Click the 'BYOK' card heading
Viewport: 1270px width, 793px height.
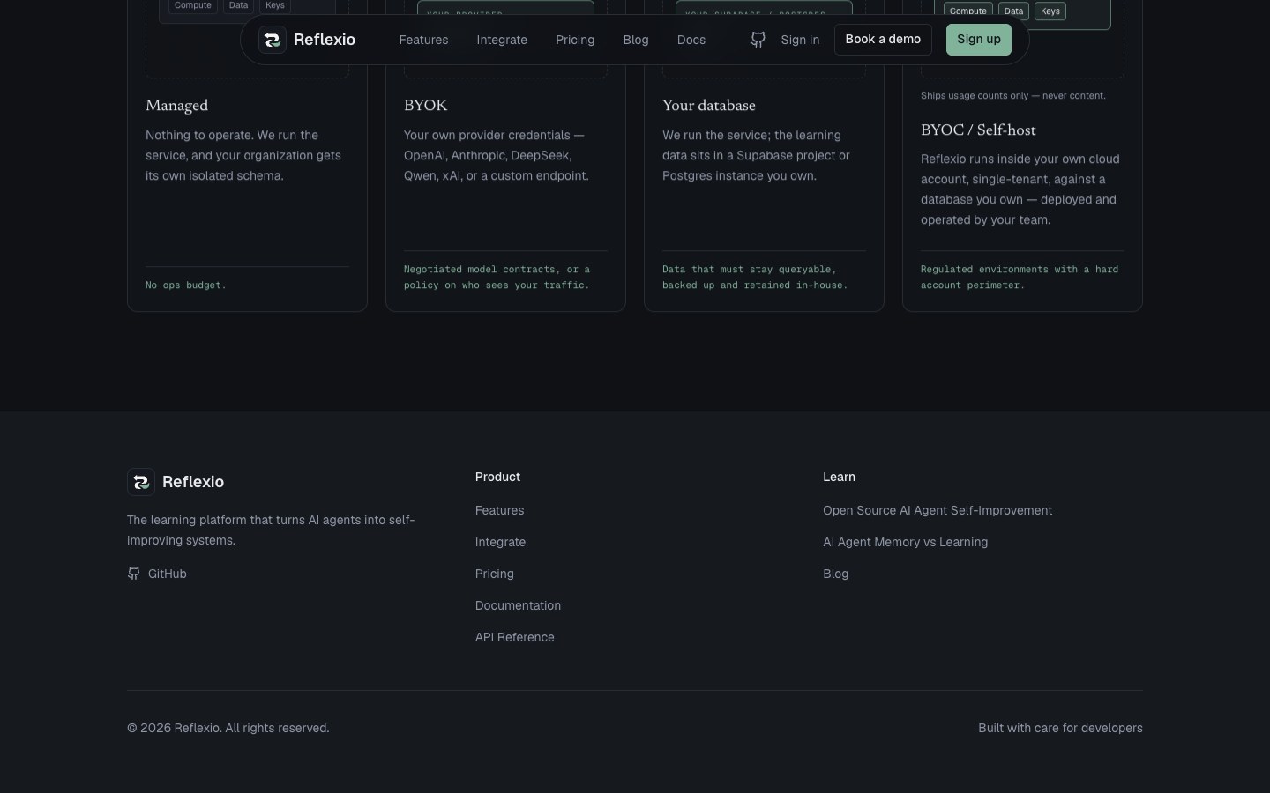425,106
